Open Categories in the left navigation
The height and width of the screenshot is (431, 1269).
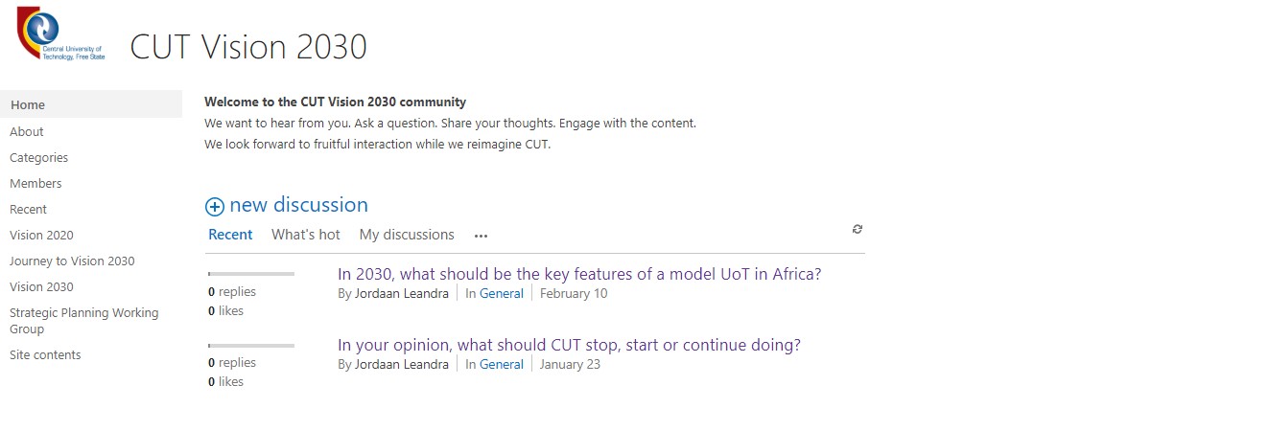point(38,157)
